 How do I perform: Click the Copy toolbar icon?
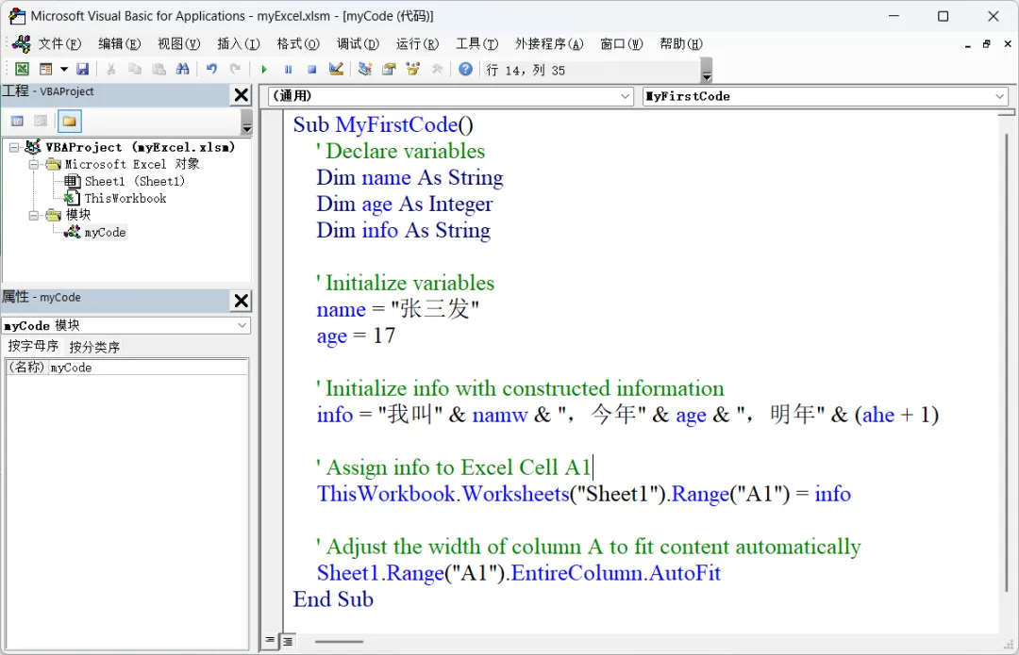click(135, 69)
